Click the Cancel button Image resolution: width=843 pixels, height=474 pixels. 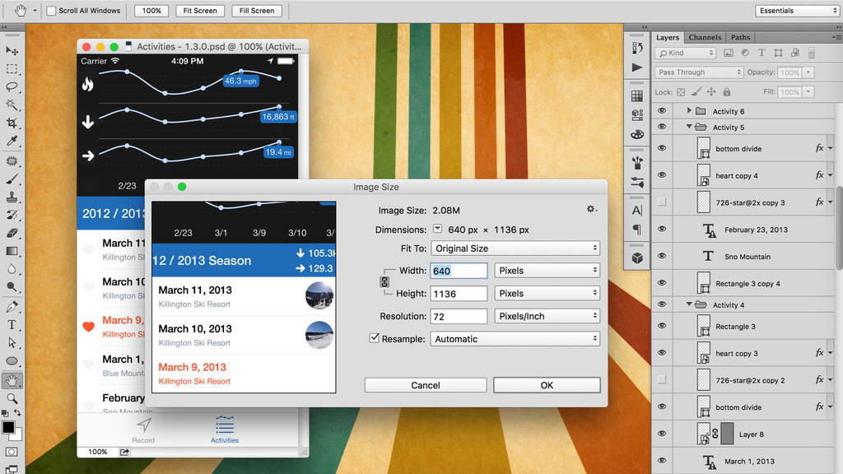click(x=426, y=385)
